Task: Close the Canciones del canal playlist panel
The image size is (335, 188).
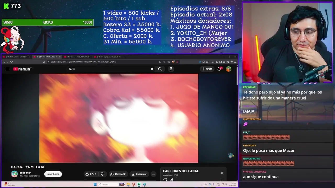Action: (x=222, y=173)
